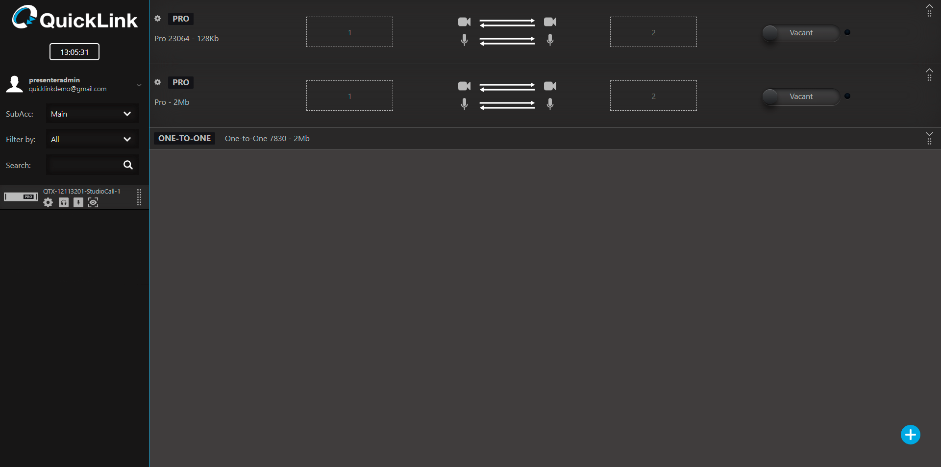Expand the One-to-One 7830 - 2Mb room
The width and height of the screenshot is (941, 467).
pyautogui.click(x=929, y=134)
